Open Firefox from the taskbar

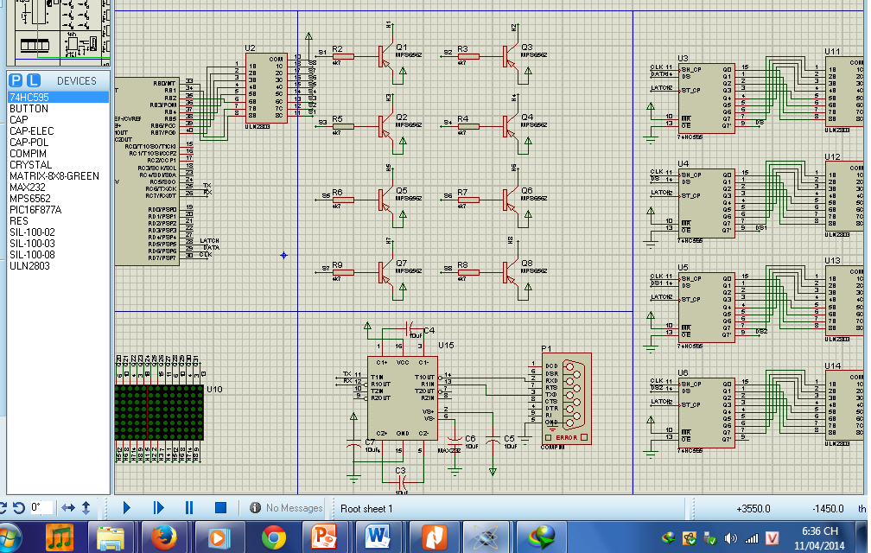(163, 537)
